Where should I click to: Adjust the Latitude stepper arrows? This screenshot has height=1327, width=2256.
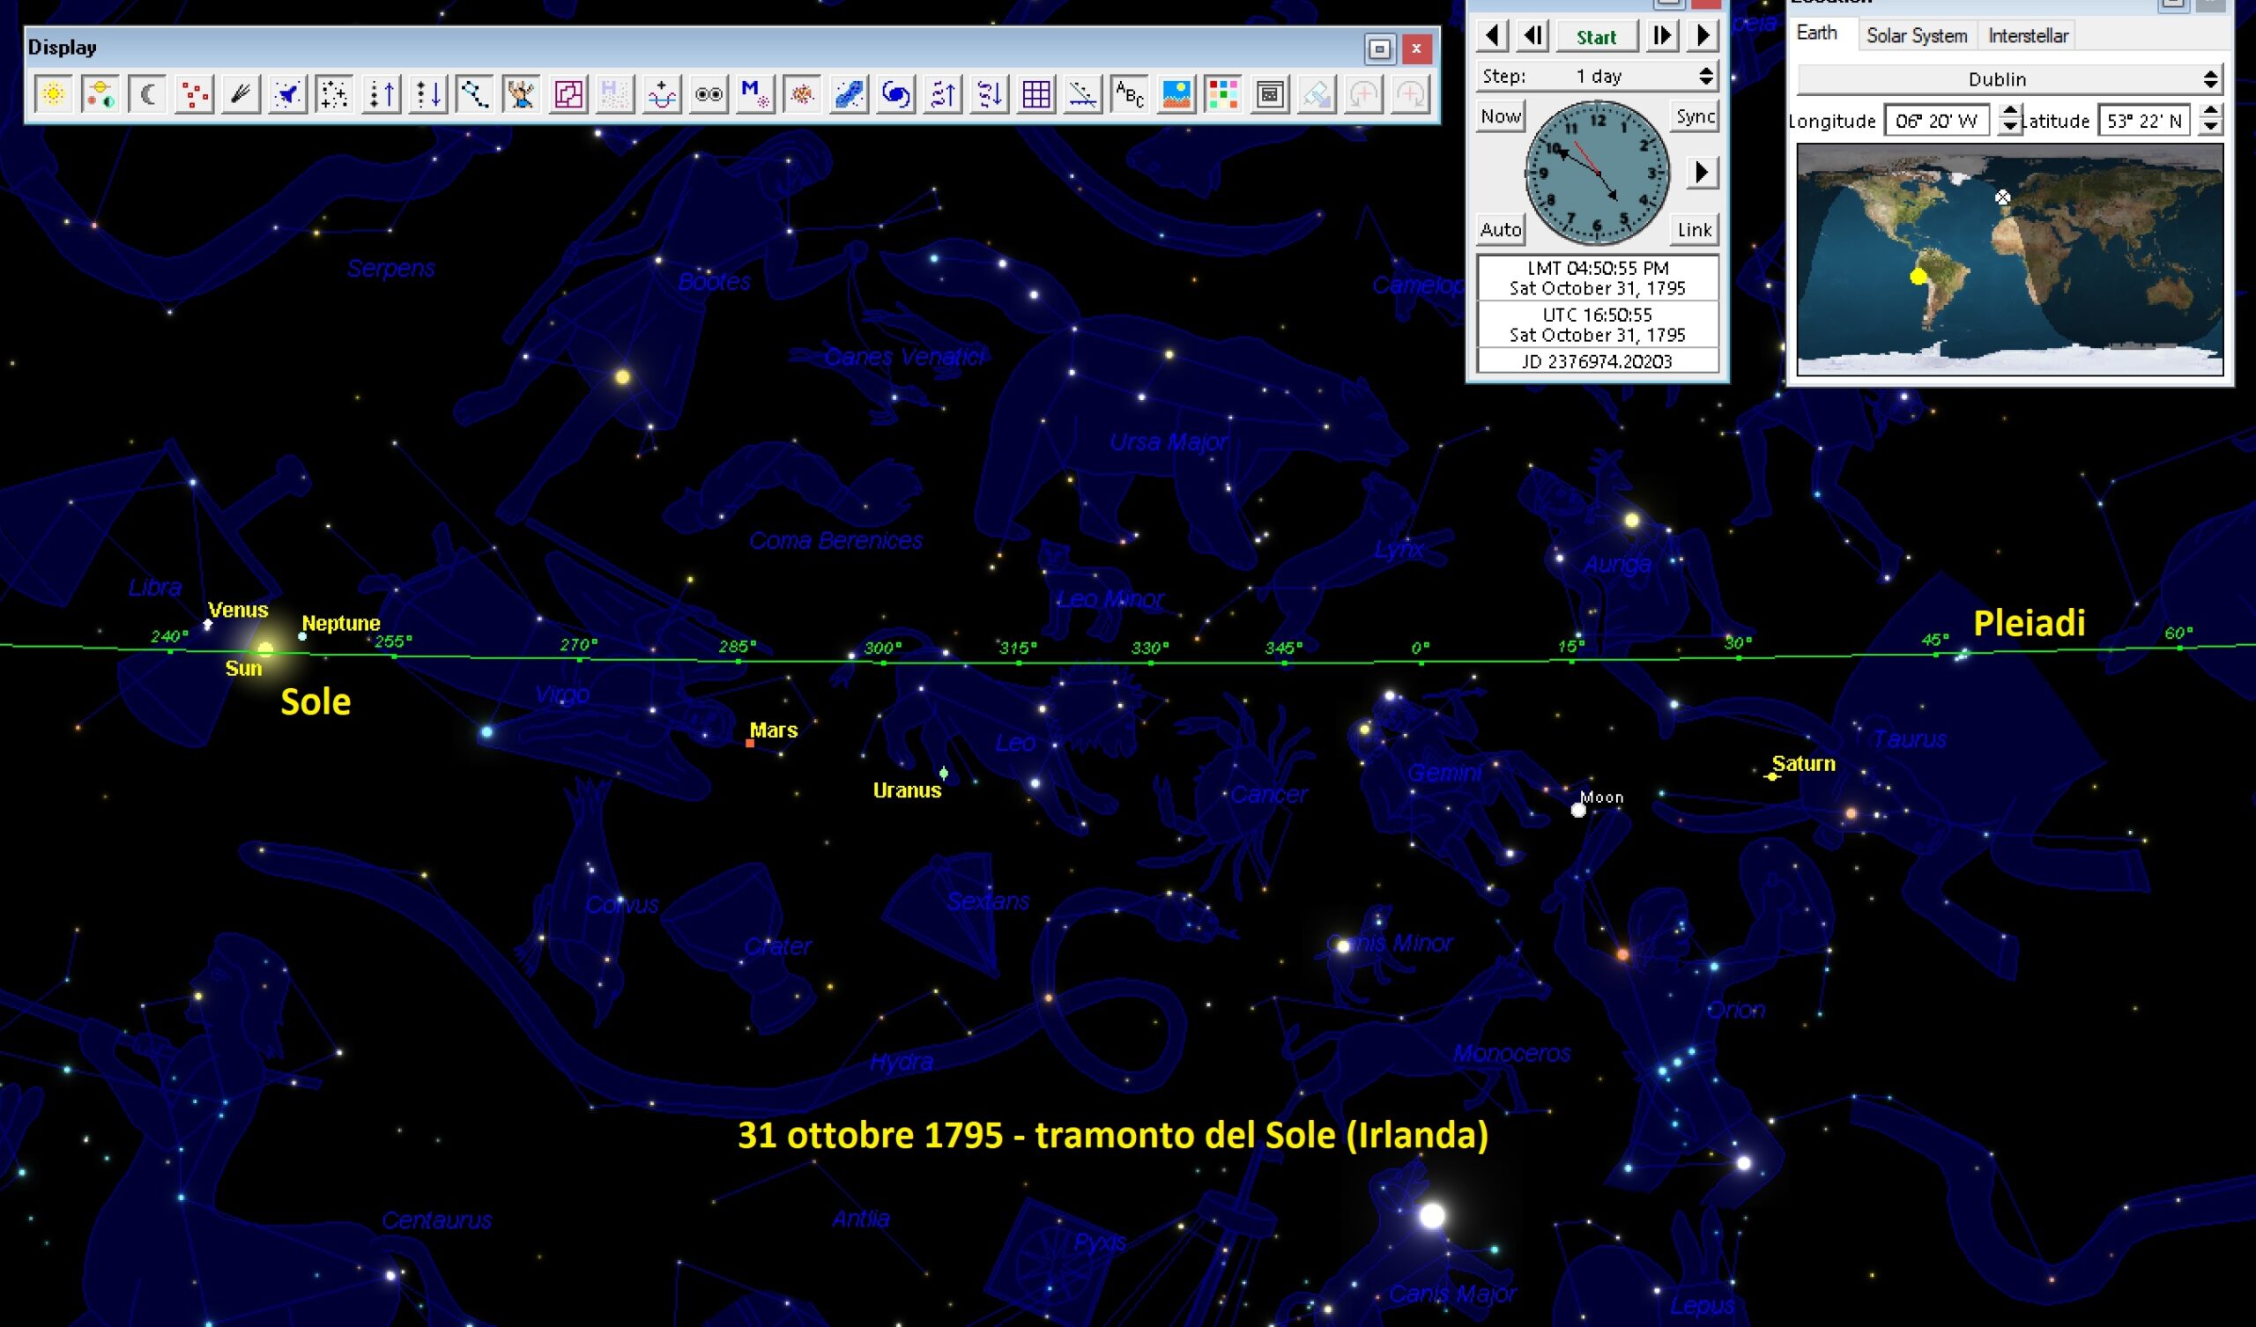click(2210, 120)
